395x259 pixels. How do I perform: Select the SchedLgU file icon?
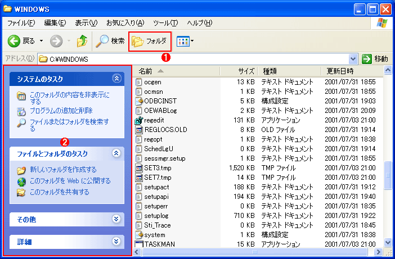[139, 149]
